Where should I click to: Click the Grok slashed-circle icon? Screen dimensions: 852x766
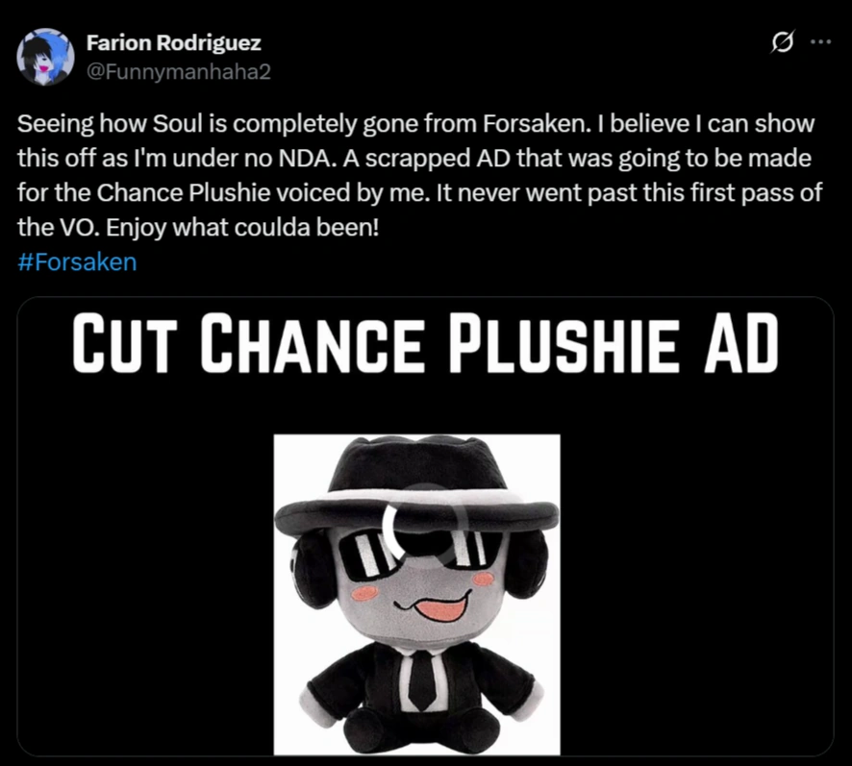782,42
